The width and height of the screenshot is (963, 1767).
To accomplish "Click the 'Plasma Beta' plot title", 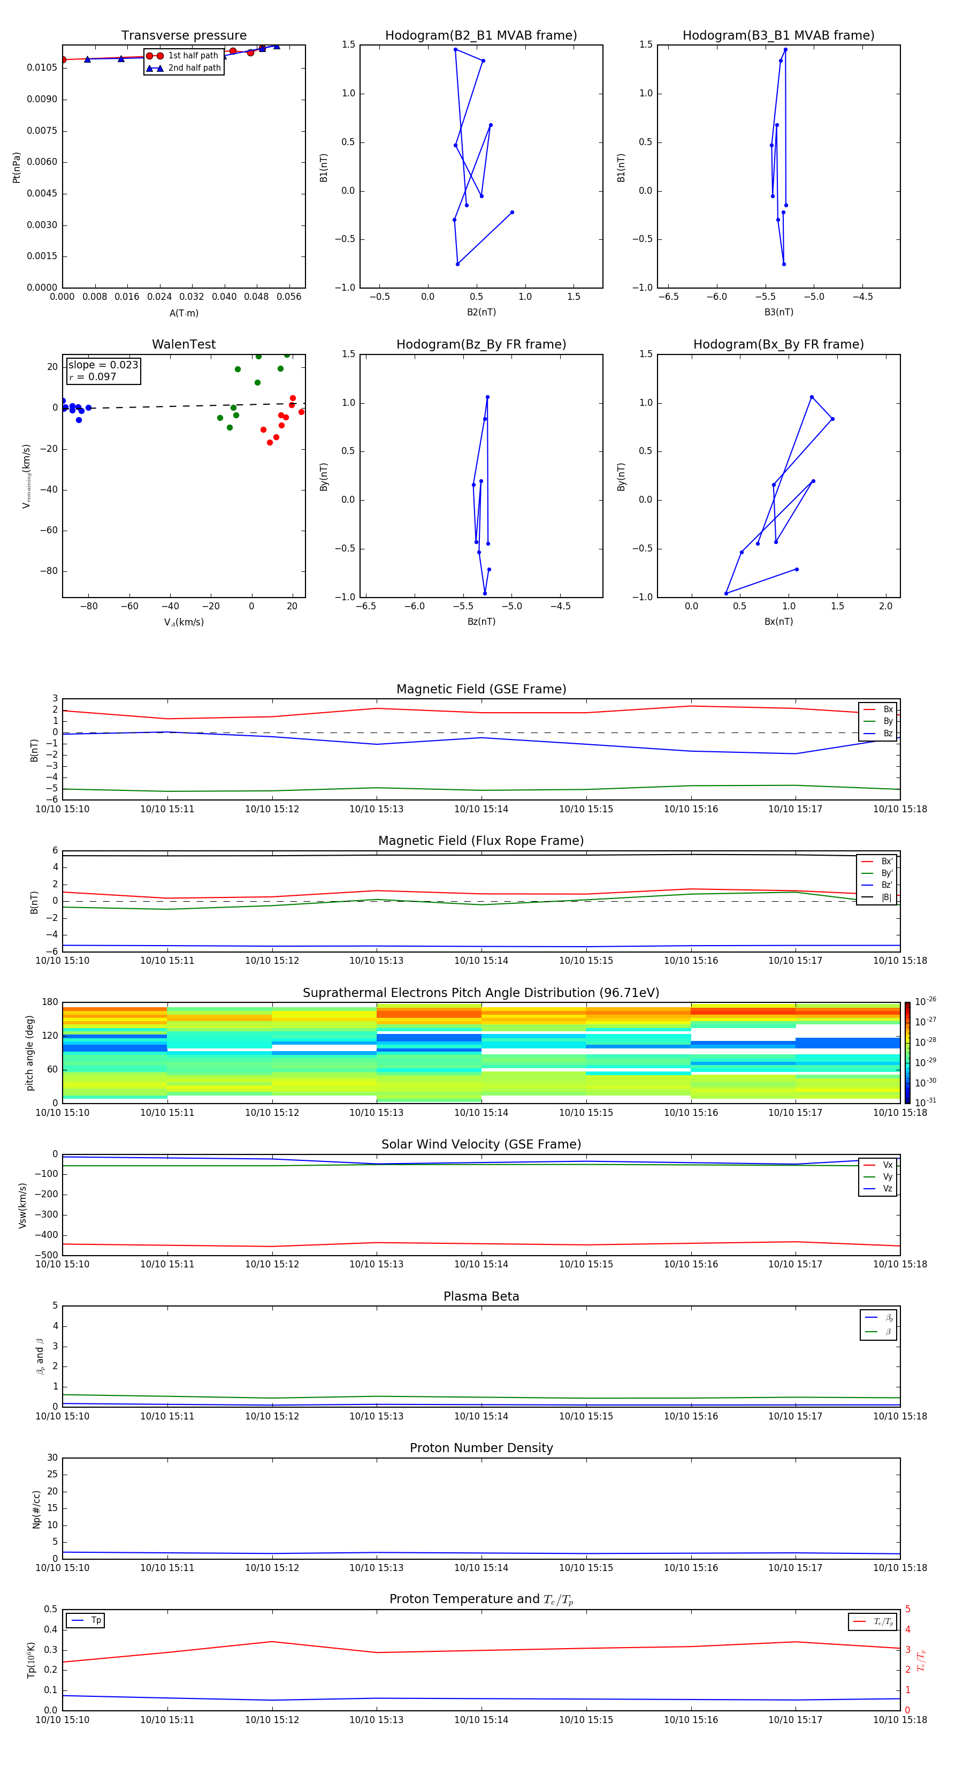I will click(481, 1297).
